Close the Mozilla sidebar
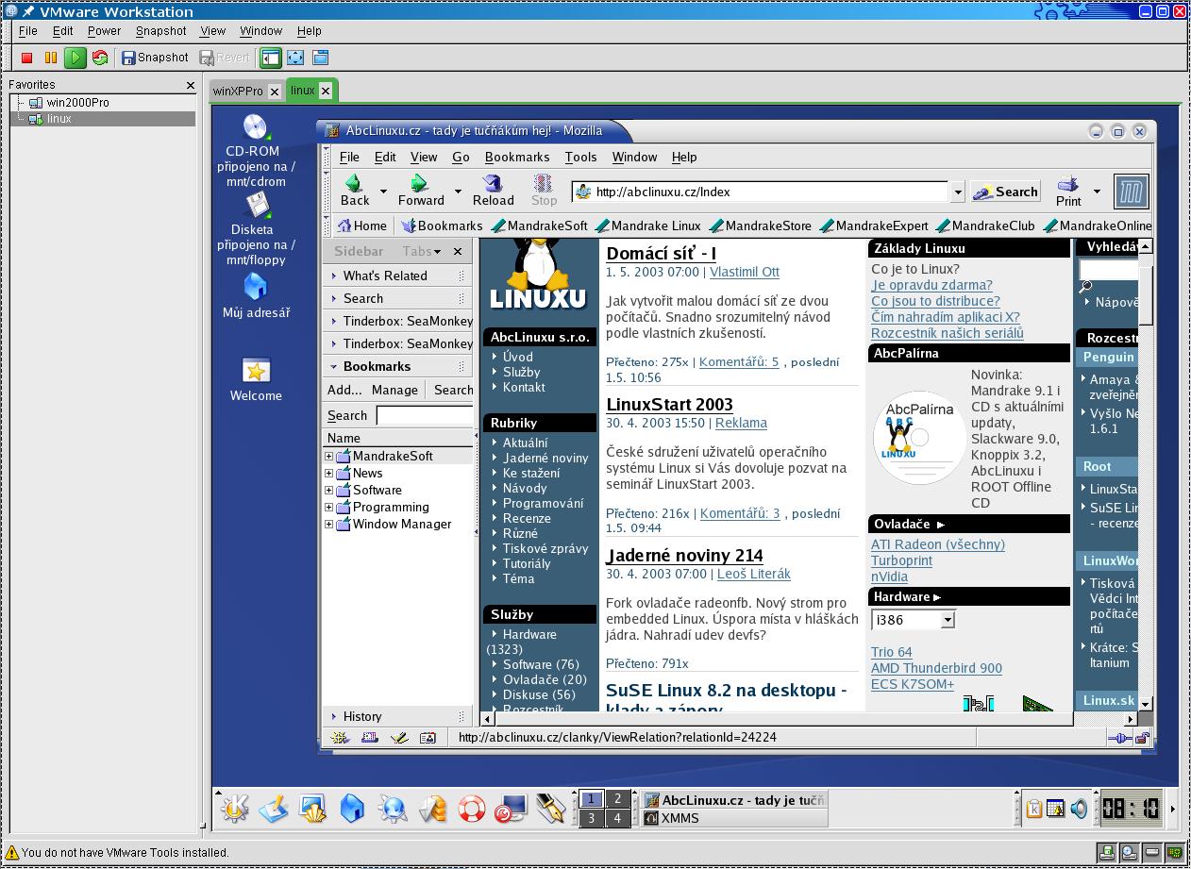The image size is (1191, 869). 458,251
